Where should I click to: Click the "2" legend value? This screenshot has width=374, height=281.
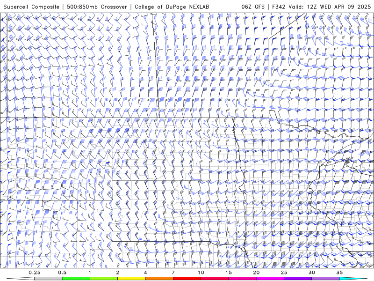tap(118, 273)
